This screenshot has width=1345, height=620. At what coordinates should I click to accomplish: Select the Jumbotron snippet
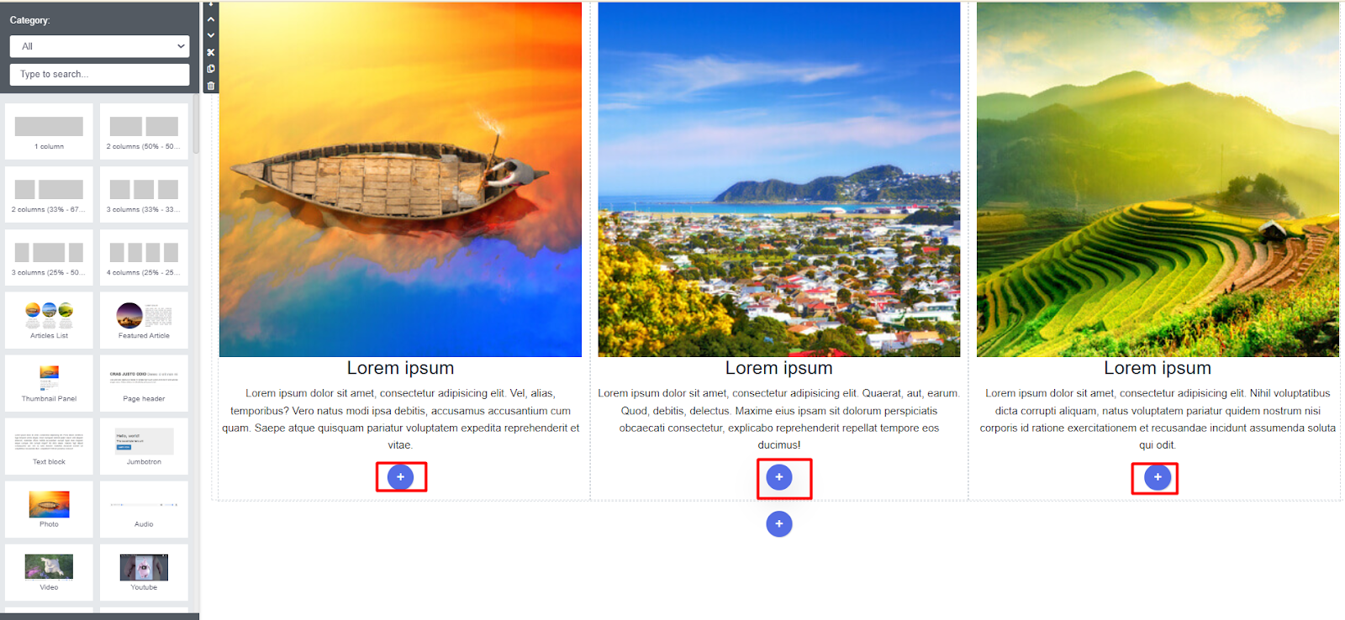(144, 446)
